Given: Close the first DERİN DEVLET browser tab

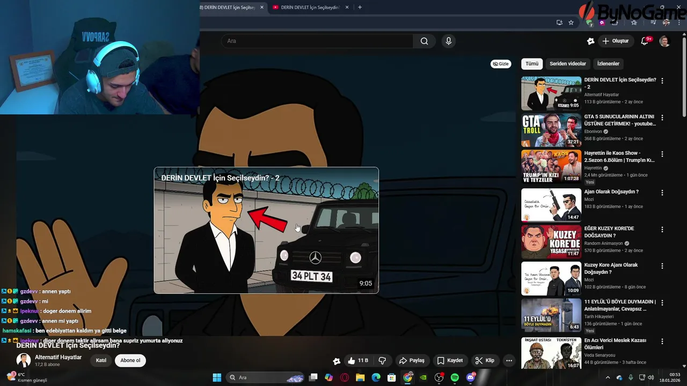Looking at the screenshot, I should 262,8.
